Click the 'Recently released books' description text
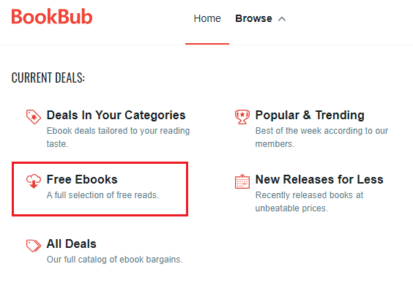Viewport: 413px width, 283px height. pos(309,202)
